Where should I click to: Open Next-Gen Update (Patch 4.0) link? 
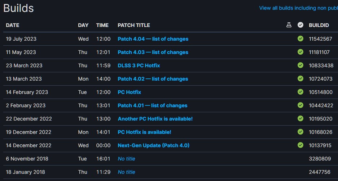[153, 145]
